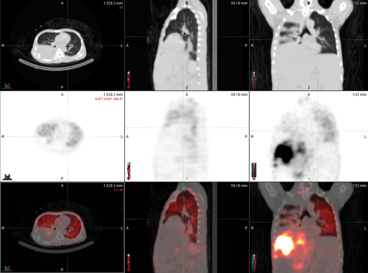Click the 59.18 mm label in sagittal PET view

tap(239, 94)
